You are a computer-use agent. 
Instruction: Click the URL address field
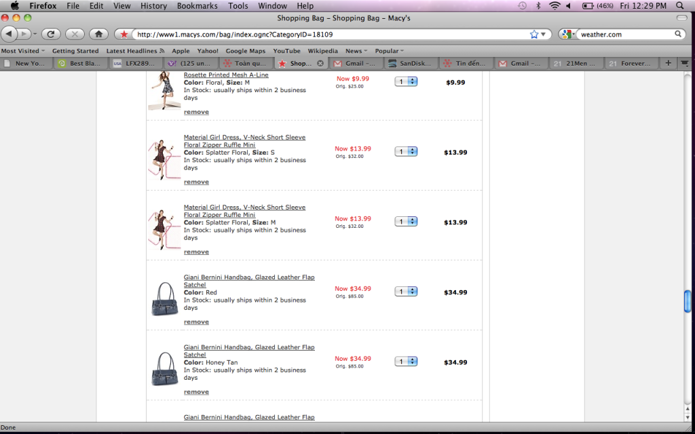pyautogui.click(x=326, y=34)
